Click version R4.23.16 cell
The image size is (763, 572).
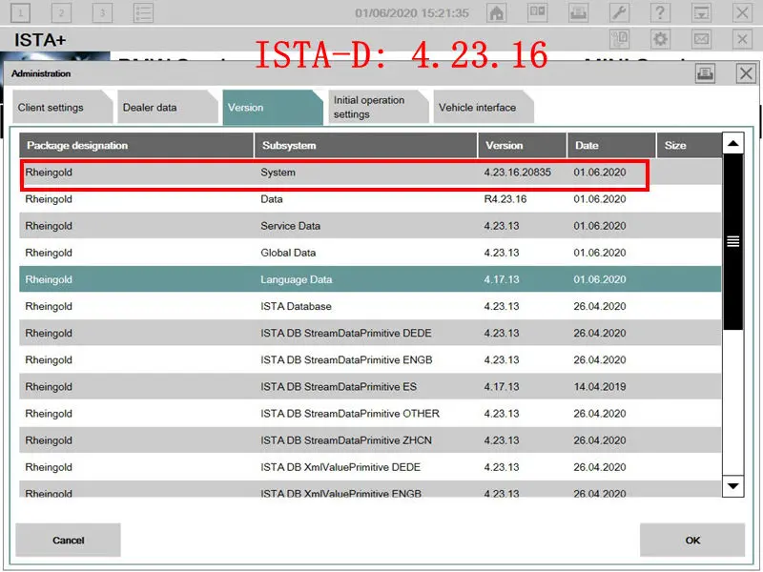(505, 199)
